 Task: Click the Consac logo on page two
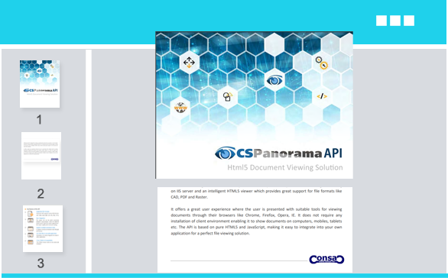[326, 259]
